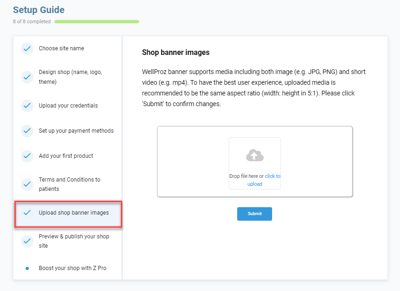The width and height of the screenshot is (400, 291).
Task: Click the checkmark by Set up payment methods
Action: [x=27, y=131]
